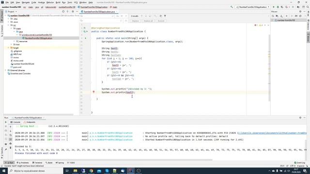
Task: Click the Maven download sources icon
Action: tap(281, 16)
